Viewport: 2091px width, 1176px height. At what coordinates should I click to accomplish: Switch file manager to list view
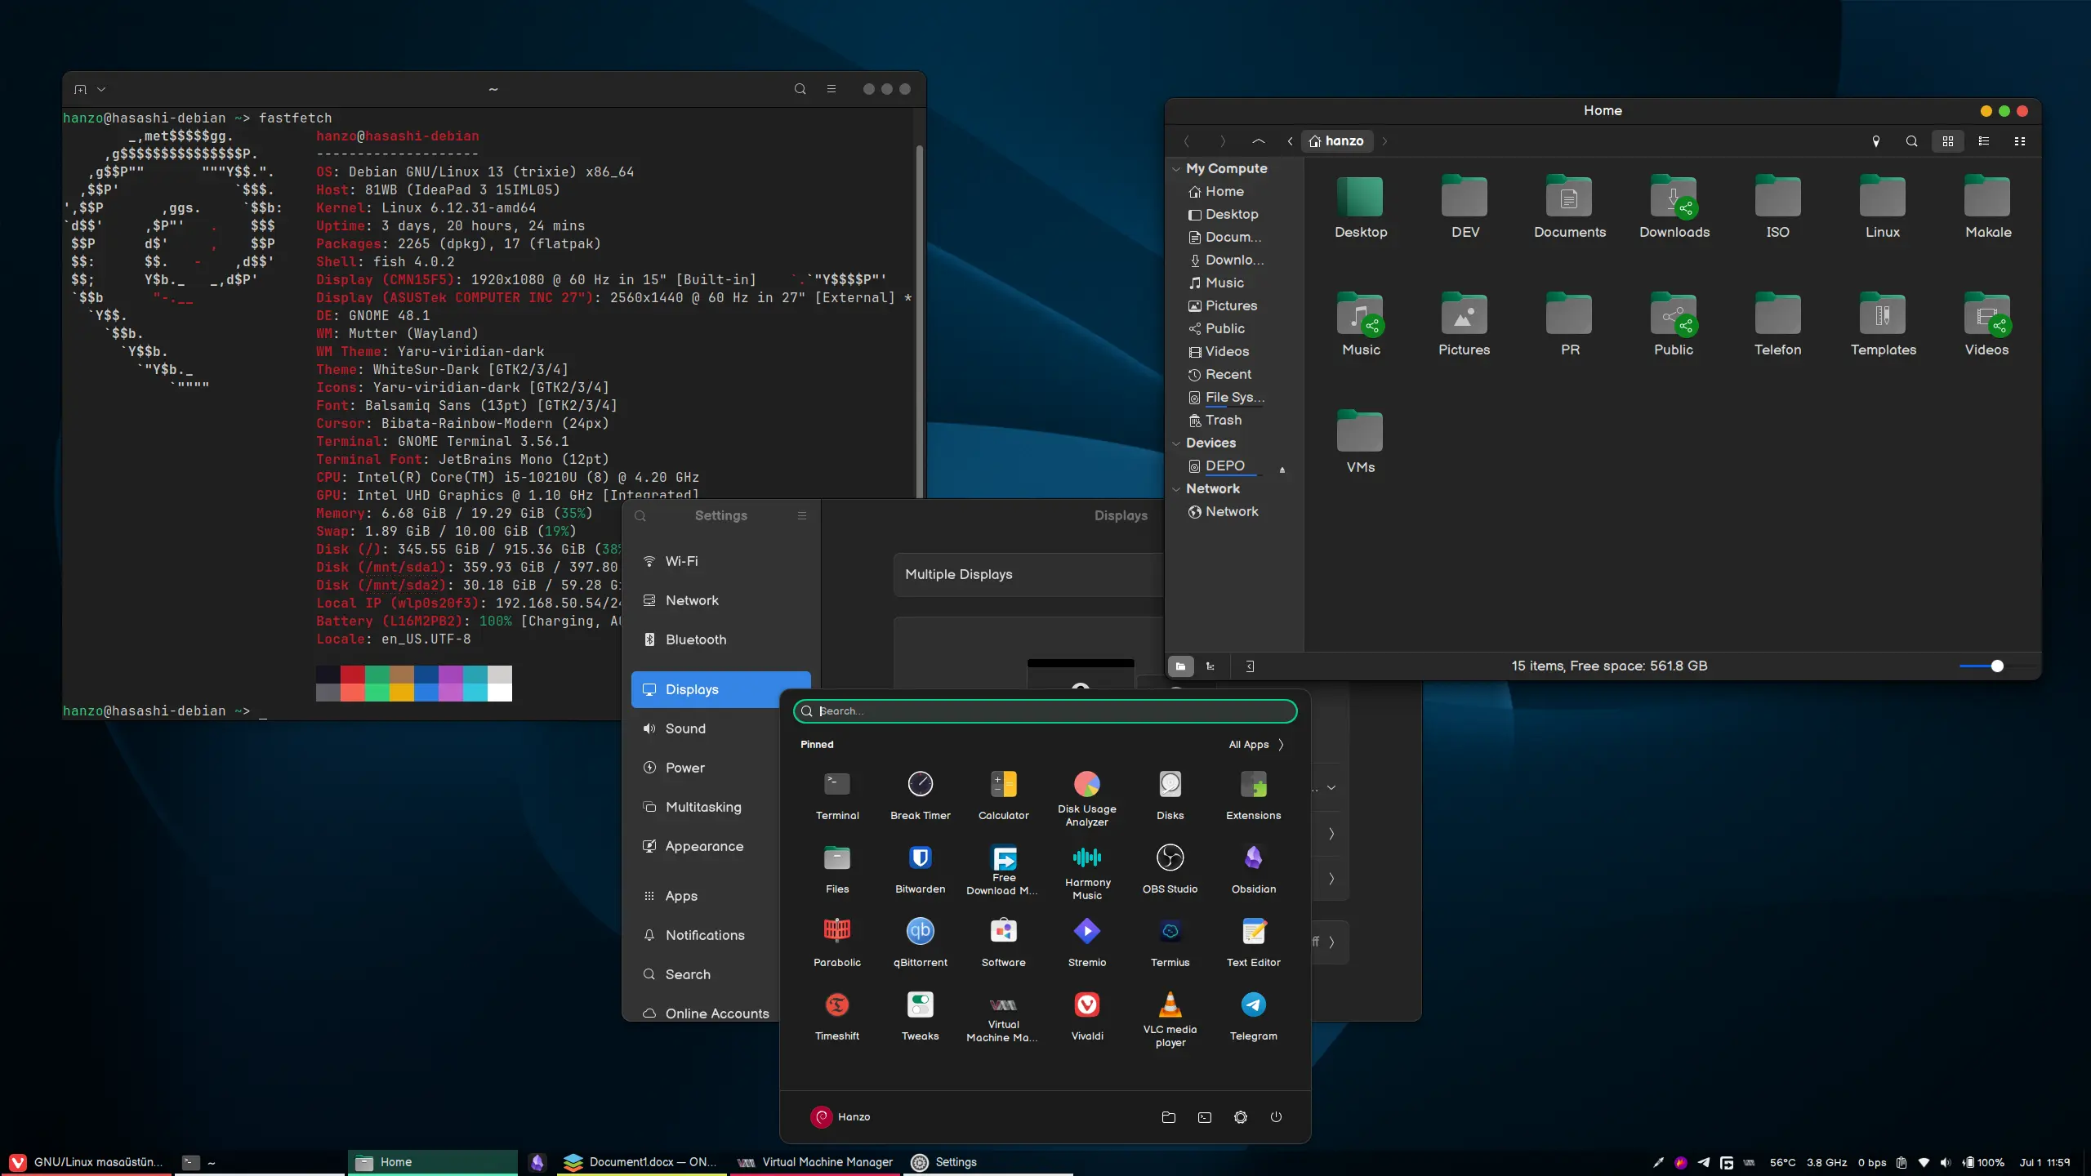point(1983,141)
